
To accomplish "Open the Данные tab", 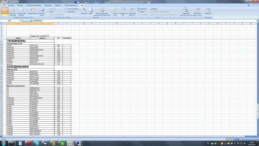I will [58, 5].
